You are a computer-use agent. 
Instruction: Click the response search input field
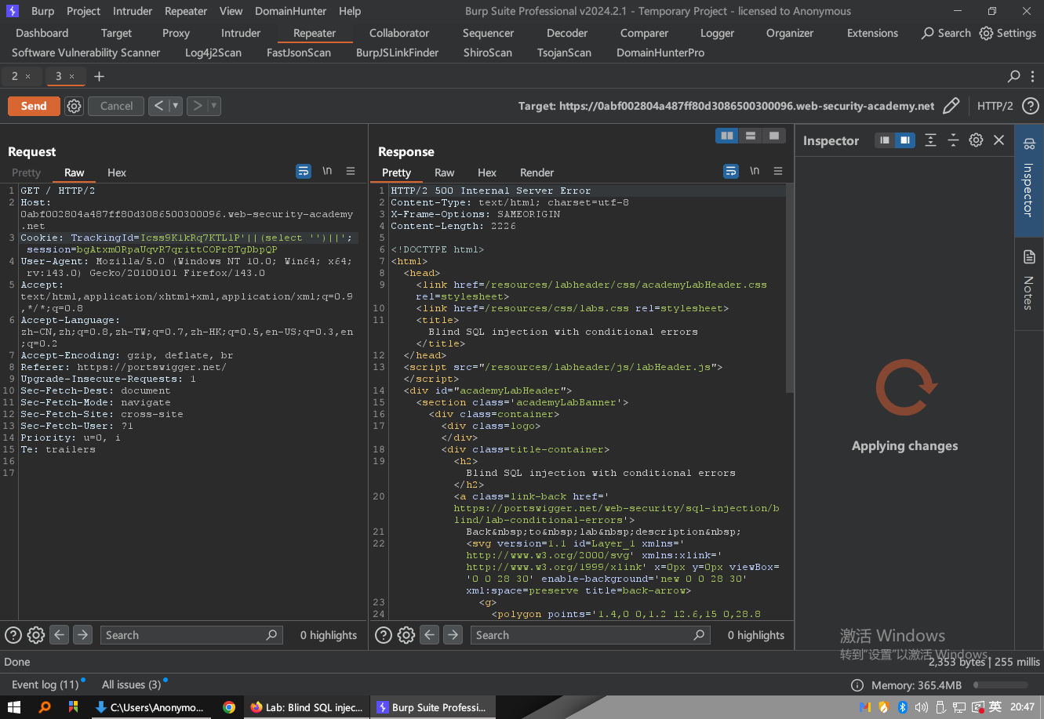591,635
